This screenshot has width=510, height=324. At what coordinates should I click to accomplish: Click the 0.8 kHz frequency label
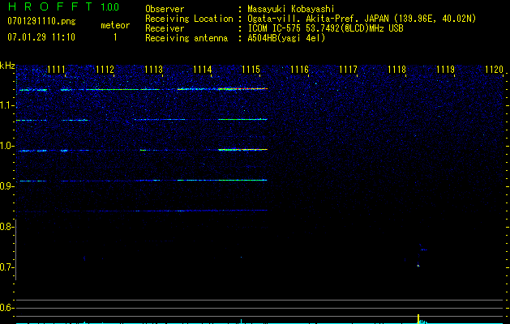click(6, 227)
